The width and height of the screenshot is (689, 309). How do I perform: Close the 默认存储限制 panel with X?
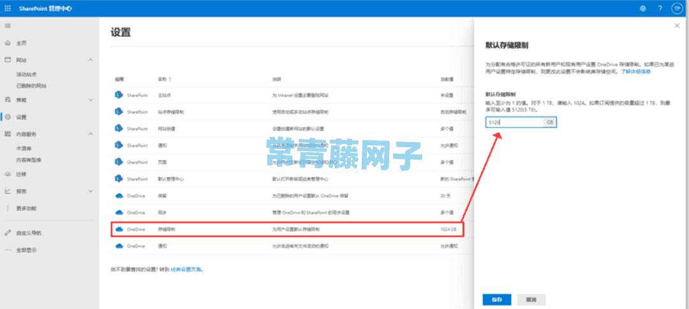(677, 26)
